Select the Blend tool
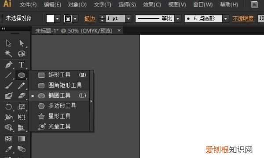264x158 pixels. pyautogui.click(x=22, y=149)
